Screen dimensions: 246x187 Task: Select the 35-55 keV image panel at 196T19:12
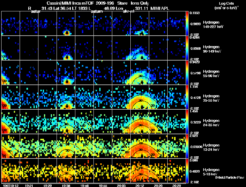[11, 97]
